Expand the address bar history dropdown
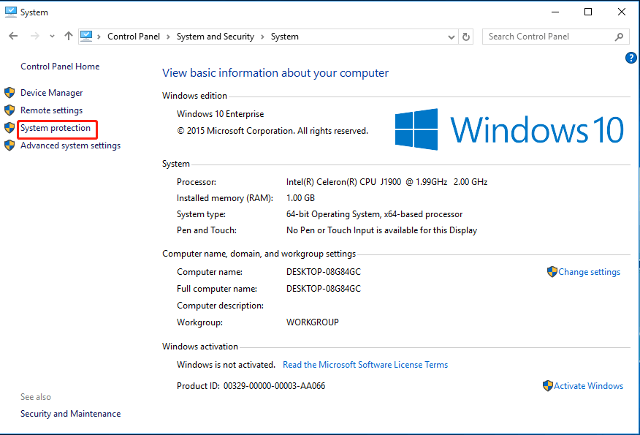This screenshot has width=640, height=435. [x=451, y=37]
